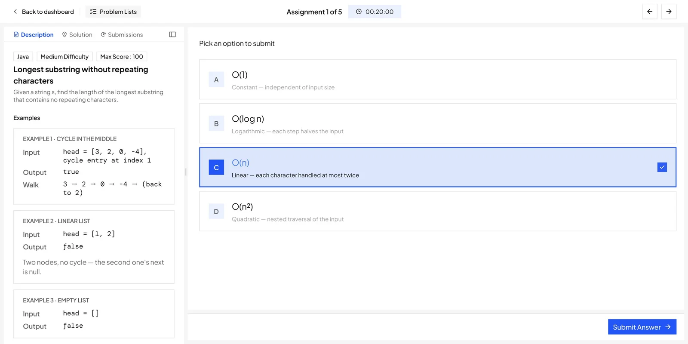Click the letter A option badge

coord(216,80)
